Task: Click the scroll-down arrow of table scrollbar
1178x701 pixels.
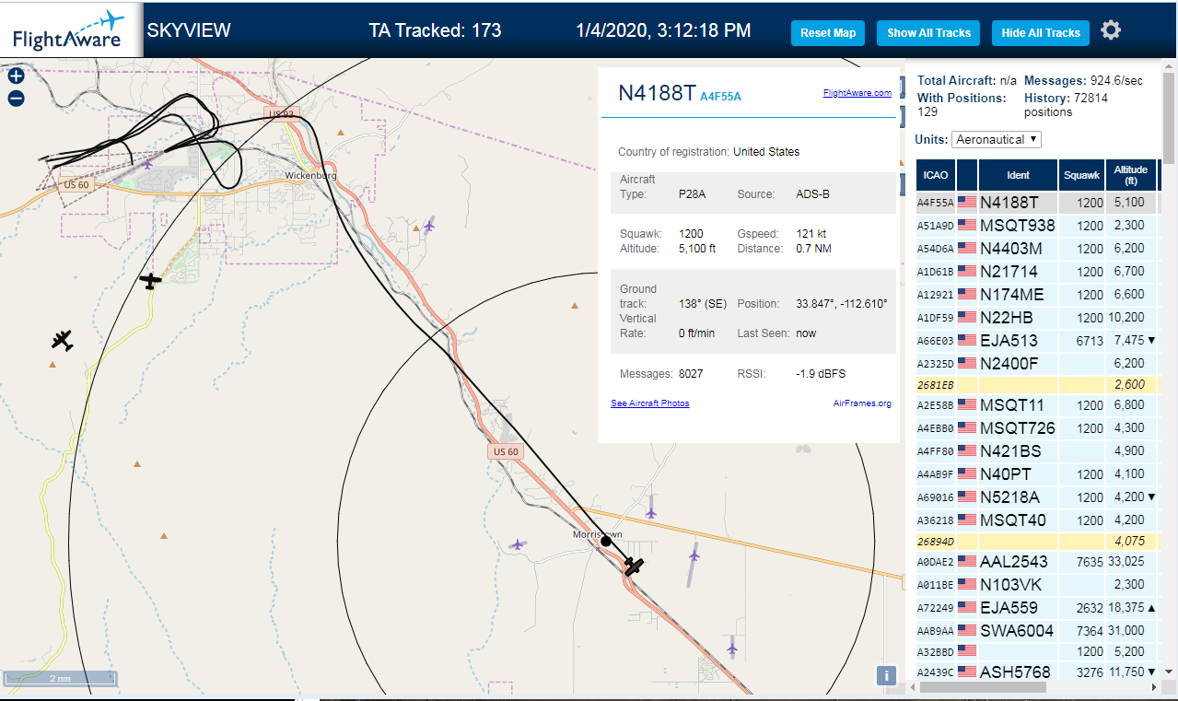Action: tap(1170, 673)
